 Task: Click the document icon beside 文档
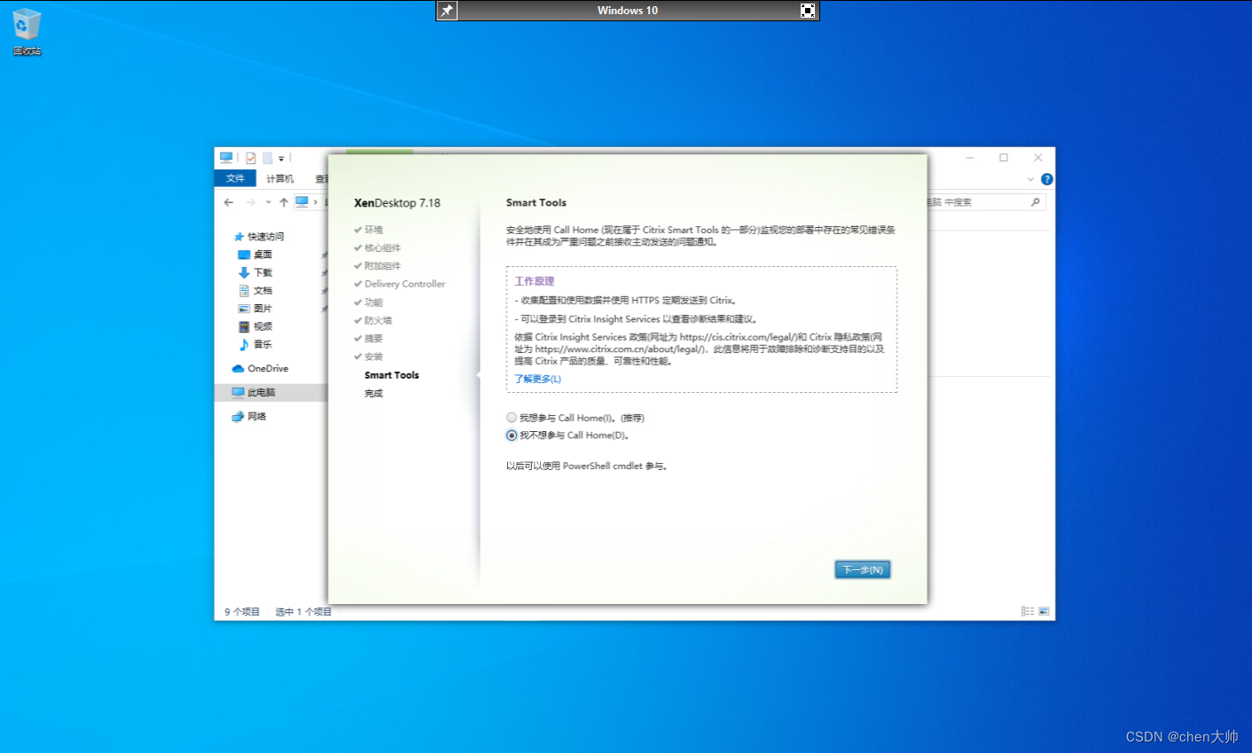tap(244, 290)
